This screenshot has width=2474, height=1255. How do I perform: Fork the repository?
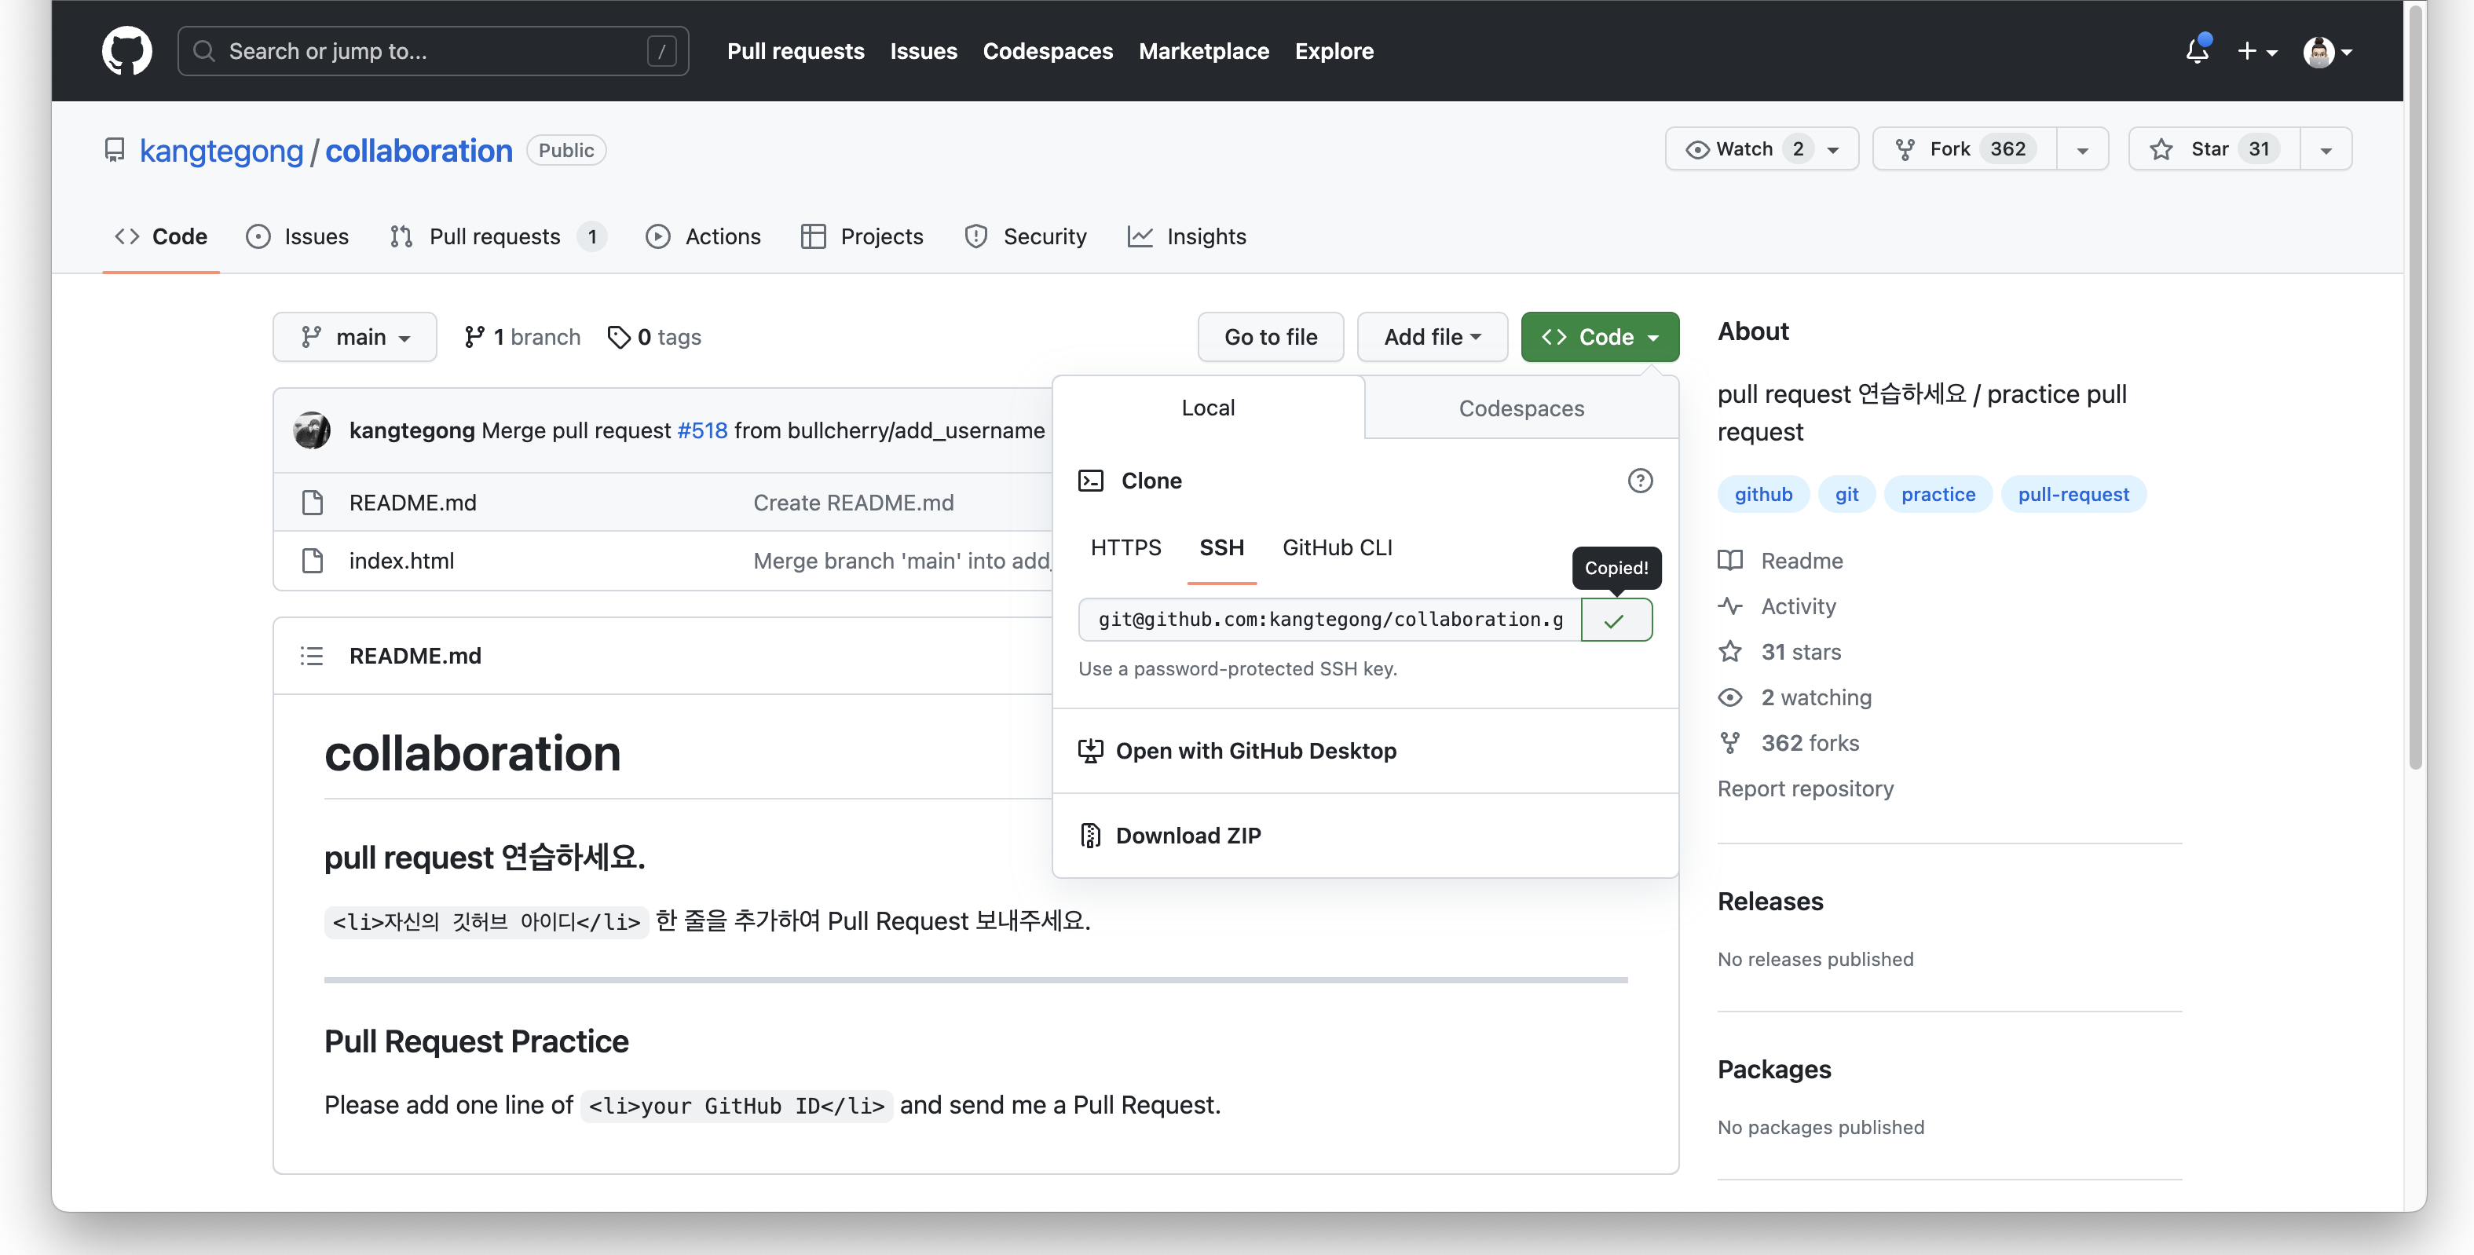pos(1965,149)
